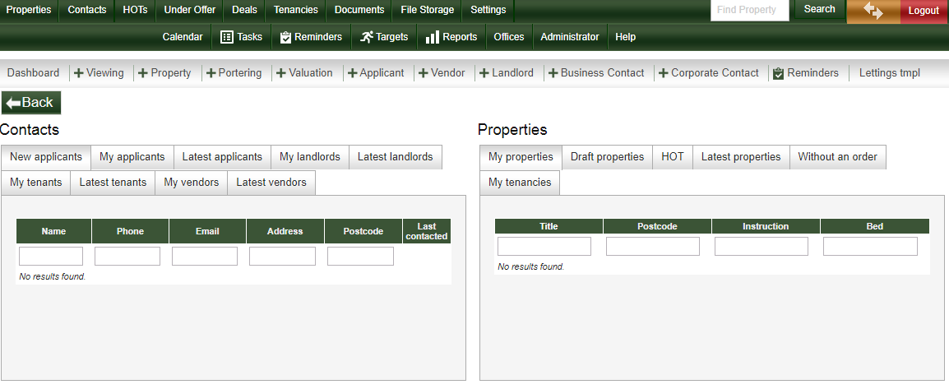This screenshot has height=389, width=949.
Task: Switch to Draft properties tab
Action: click(607, 157)
